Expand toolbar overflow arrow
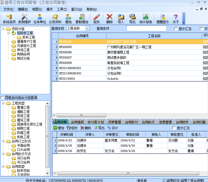This screenshot has width=208, height=182. [184, 23]
